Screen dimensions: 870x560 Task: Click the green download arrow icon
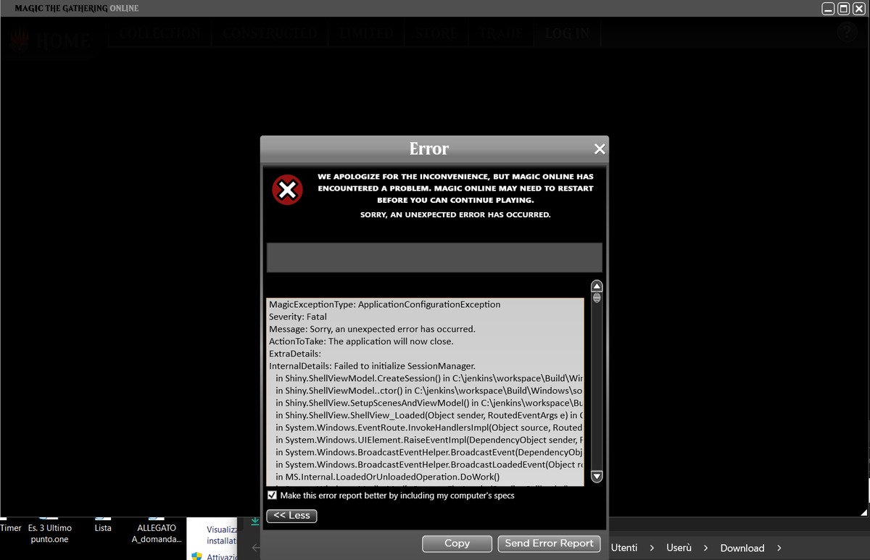click(254, 522)
